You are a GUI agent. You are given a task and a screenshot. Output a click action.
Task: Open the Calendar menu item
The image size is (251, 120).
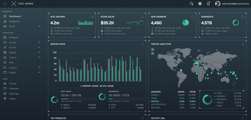point(14,89)
